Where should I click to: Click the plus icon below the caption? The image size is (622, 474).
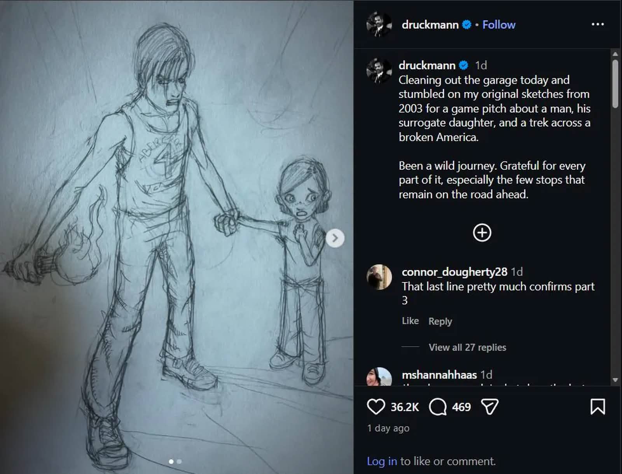pos(482,233)
